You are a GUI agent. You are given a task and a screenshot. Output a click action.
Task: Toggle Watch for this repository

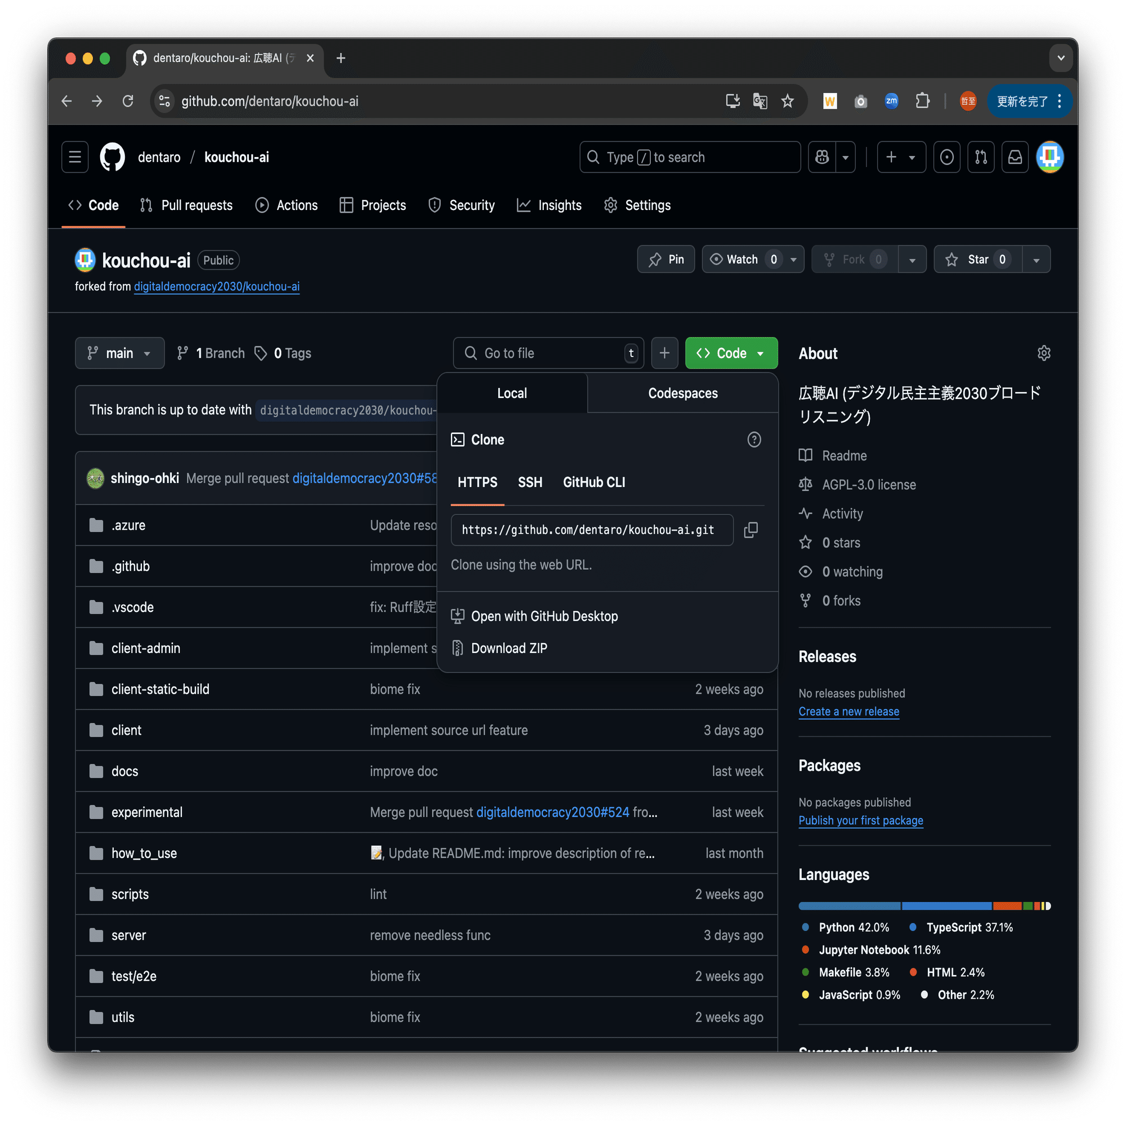743,260
